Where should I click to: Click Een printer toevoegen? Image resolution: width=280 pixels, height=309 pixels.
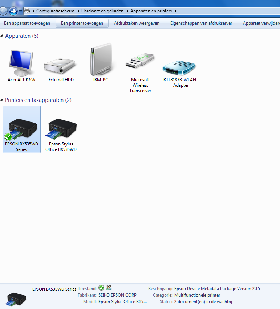(x=82, y=23)
